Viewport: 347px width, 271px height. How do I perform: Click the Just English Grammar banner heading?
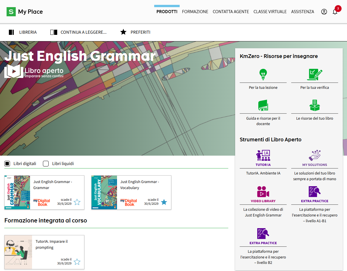point(80,56)
